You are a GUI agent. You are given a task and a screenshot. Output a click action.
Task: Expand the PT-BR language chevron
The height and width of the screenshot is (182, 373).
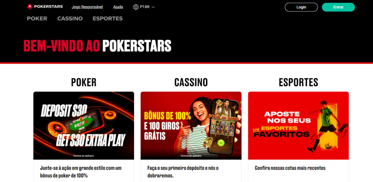click(x=153, y=7)
